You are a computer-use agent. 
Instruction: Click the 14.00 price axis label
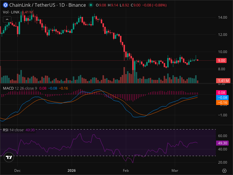[223, 17]
